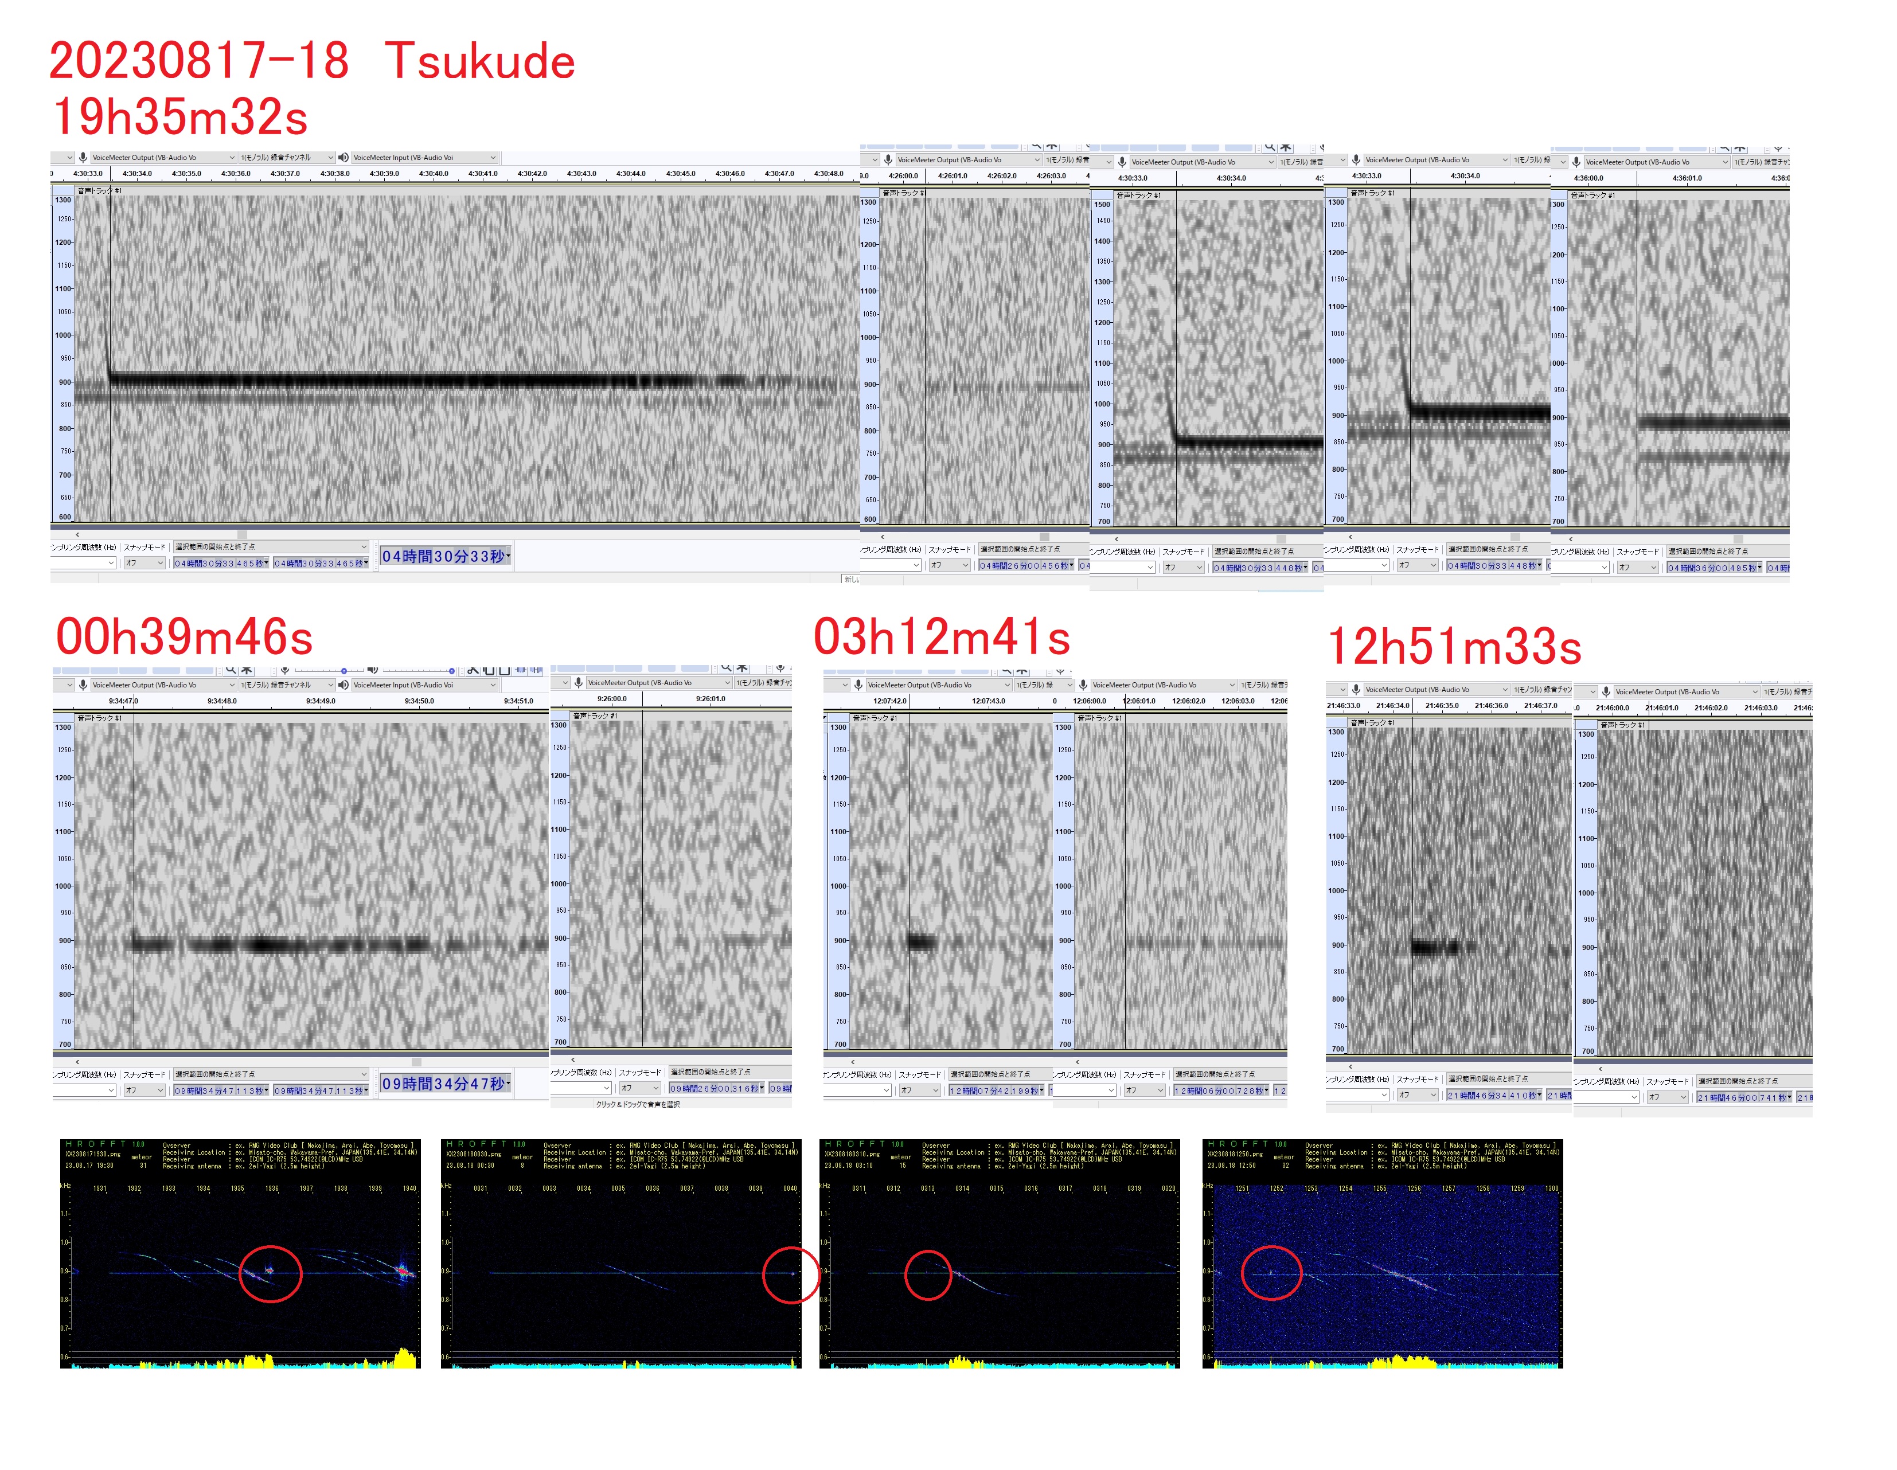The image size is (1897, 1470).
Task: Click 04時間30分33.465秒 selection start field
Action: pos(221,562)
